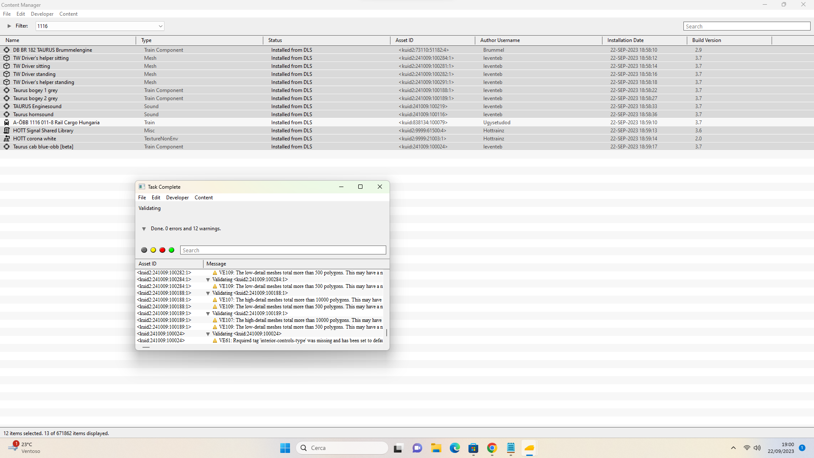Click the volume speaker tray icon
Viewport: 814px width, 458px height.
click(757, 448)
